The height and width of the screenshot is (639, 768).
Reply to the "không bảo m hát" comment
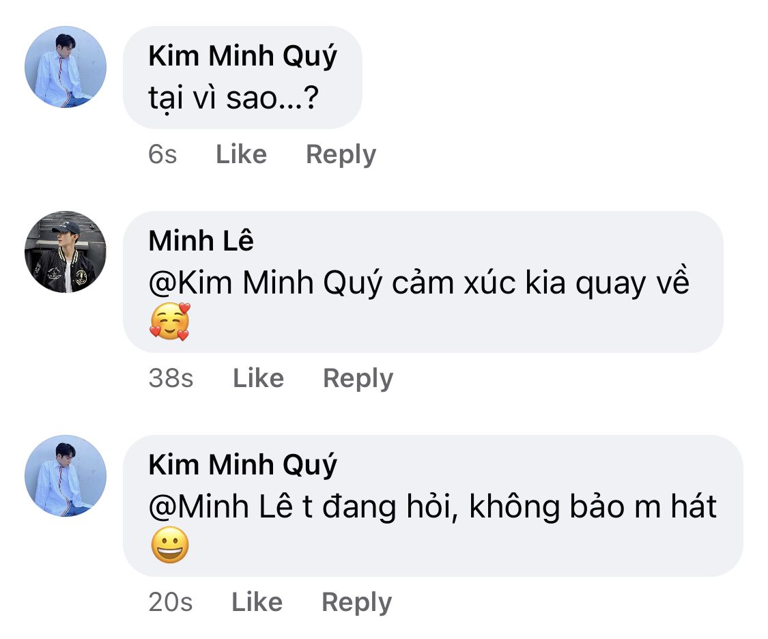pyautogui.click(x=356, y=602)
